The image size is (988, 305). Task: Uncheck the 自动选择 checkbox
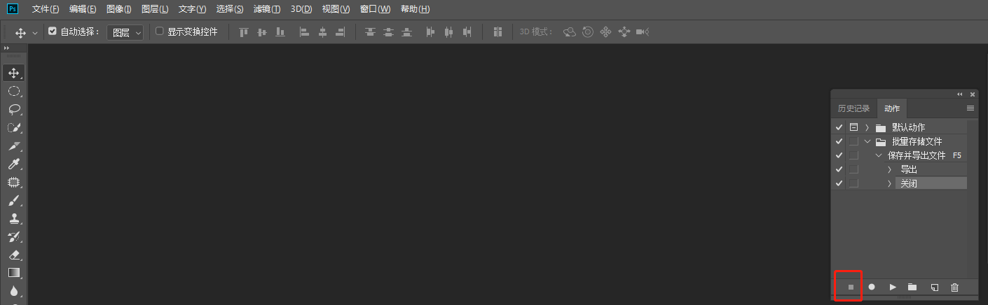(52, 31)
